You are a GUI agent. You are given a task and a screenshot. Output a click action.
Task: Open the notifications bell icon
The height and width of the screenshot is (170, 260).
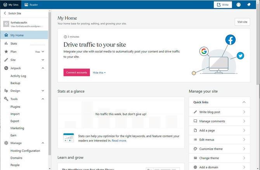click(x=249, y=5)
